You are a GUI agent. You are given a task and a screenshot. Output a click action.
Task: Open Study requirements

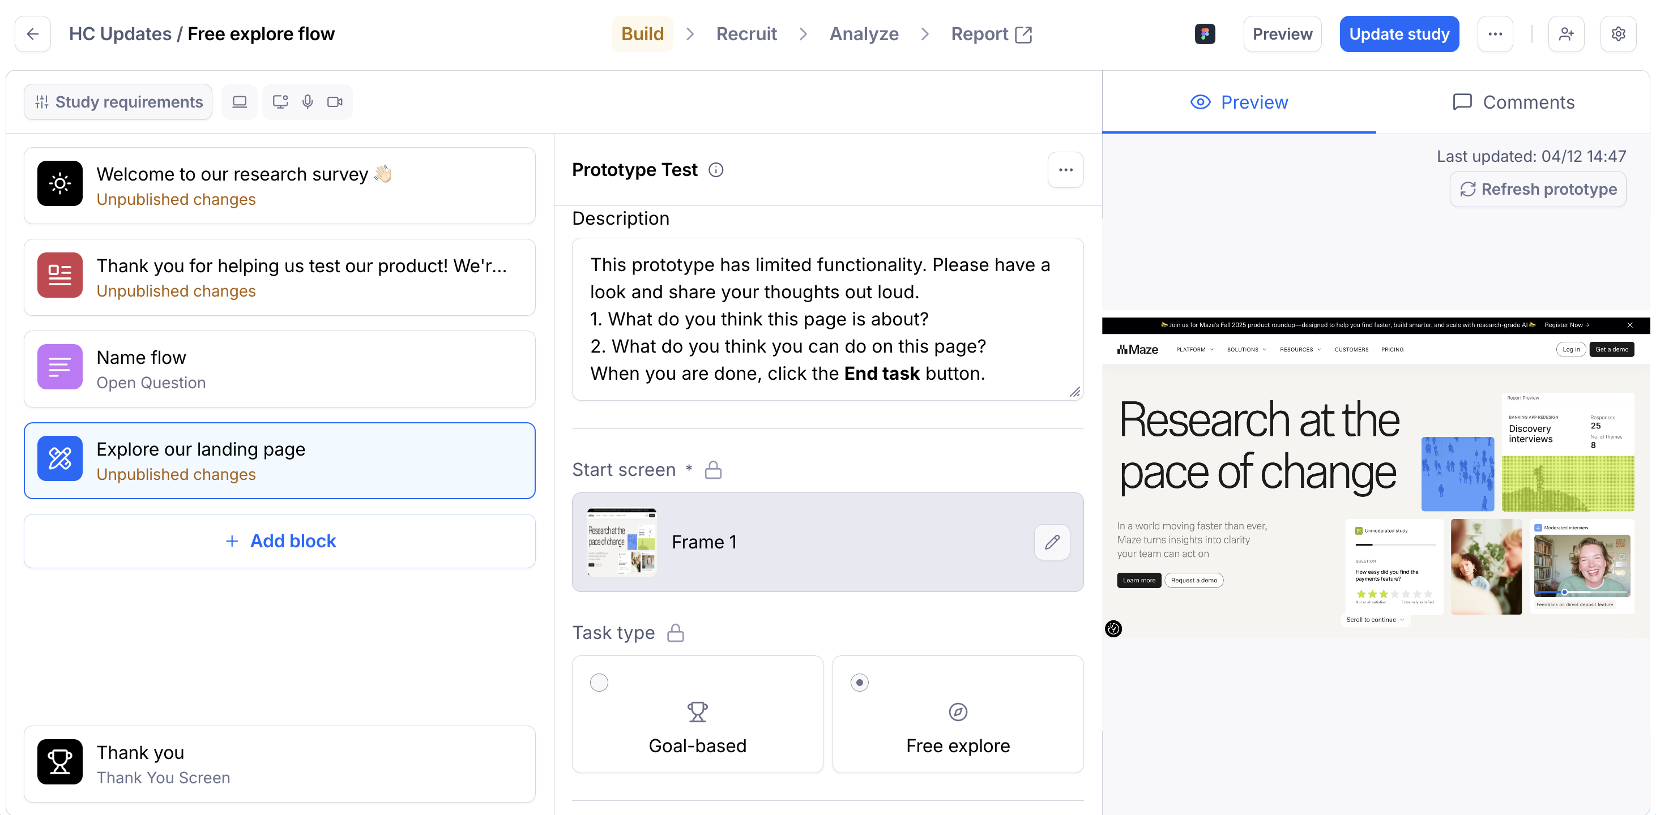118,101
